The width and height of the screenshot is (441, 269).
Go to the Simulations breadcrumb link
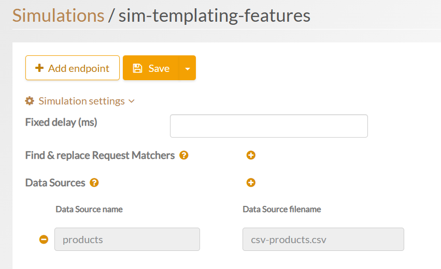coord(58,16)
